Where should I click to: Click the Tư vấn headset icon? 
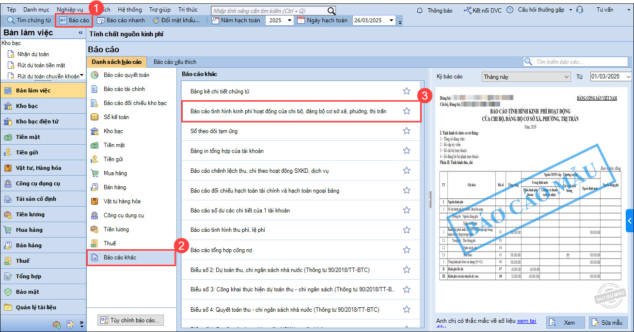pyautogui.click(x=580, y=10)
